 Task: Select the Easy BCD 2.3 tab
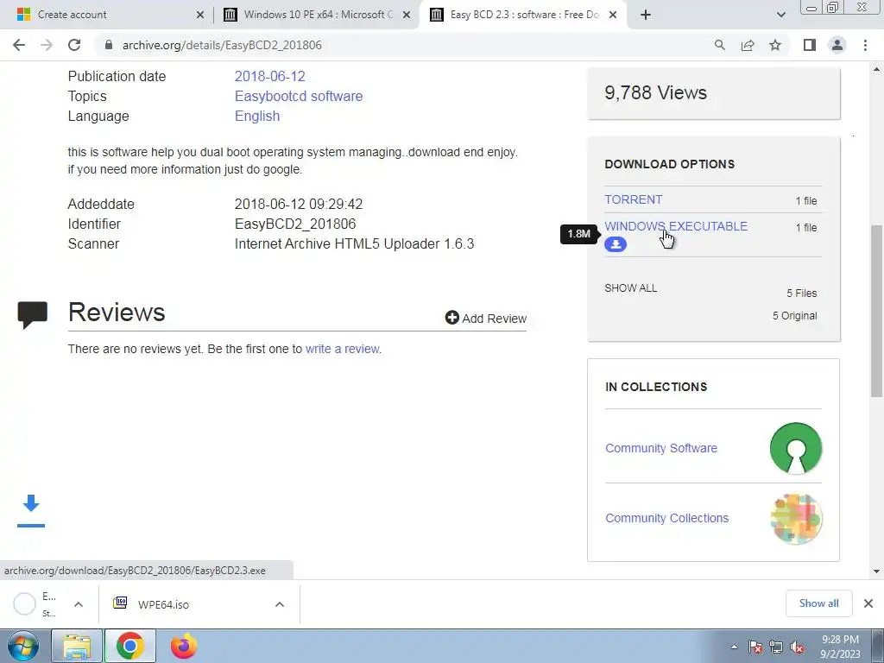coord(524,15)
